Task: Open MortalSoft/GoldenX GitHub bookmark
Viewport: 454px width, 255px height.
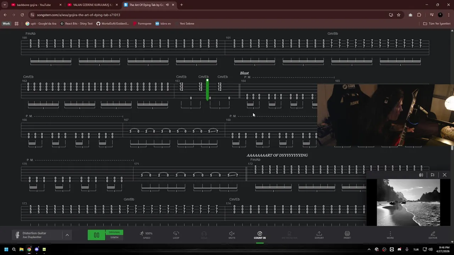Action: [x=113, y=24]
